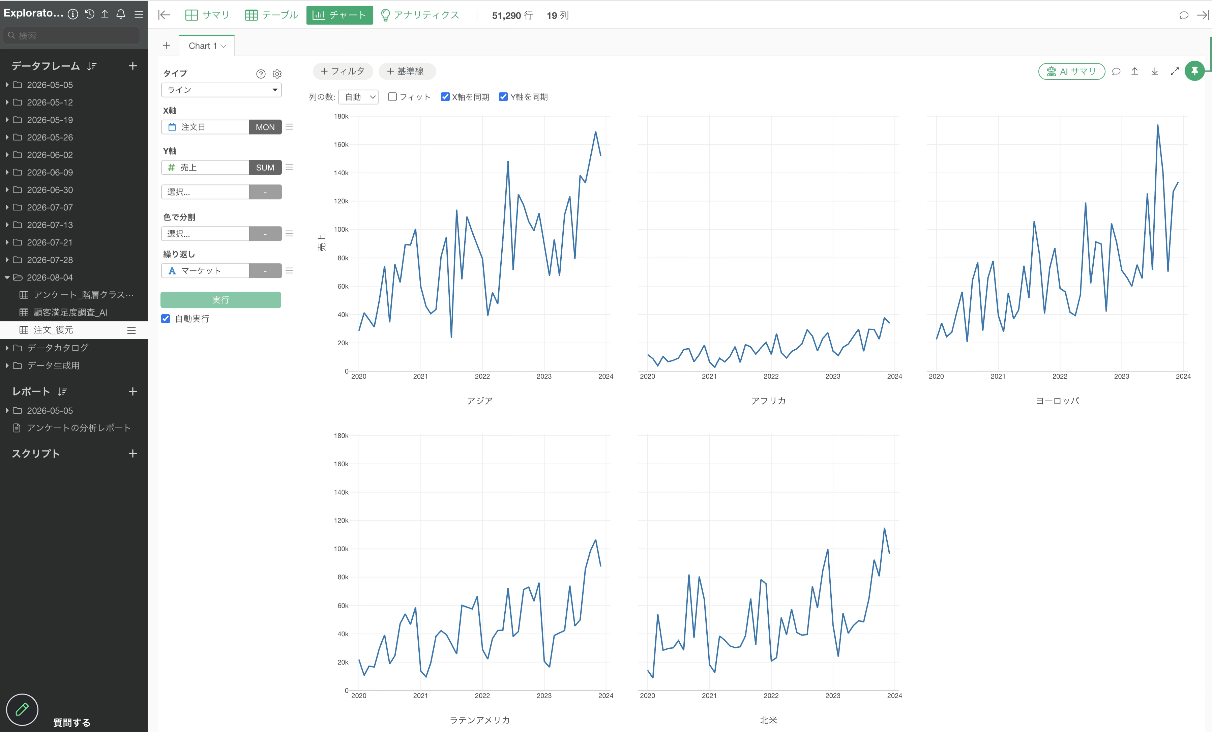Click the download chart icon

click(x=1154, y=71)
